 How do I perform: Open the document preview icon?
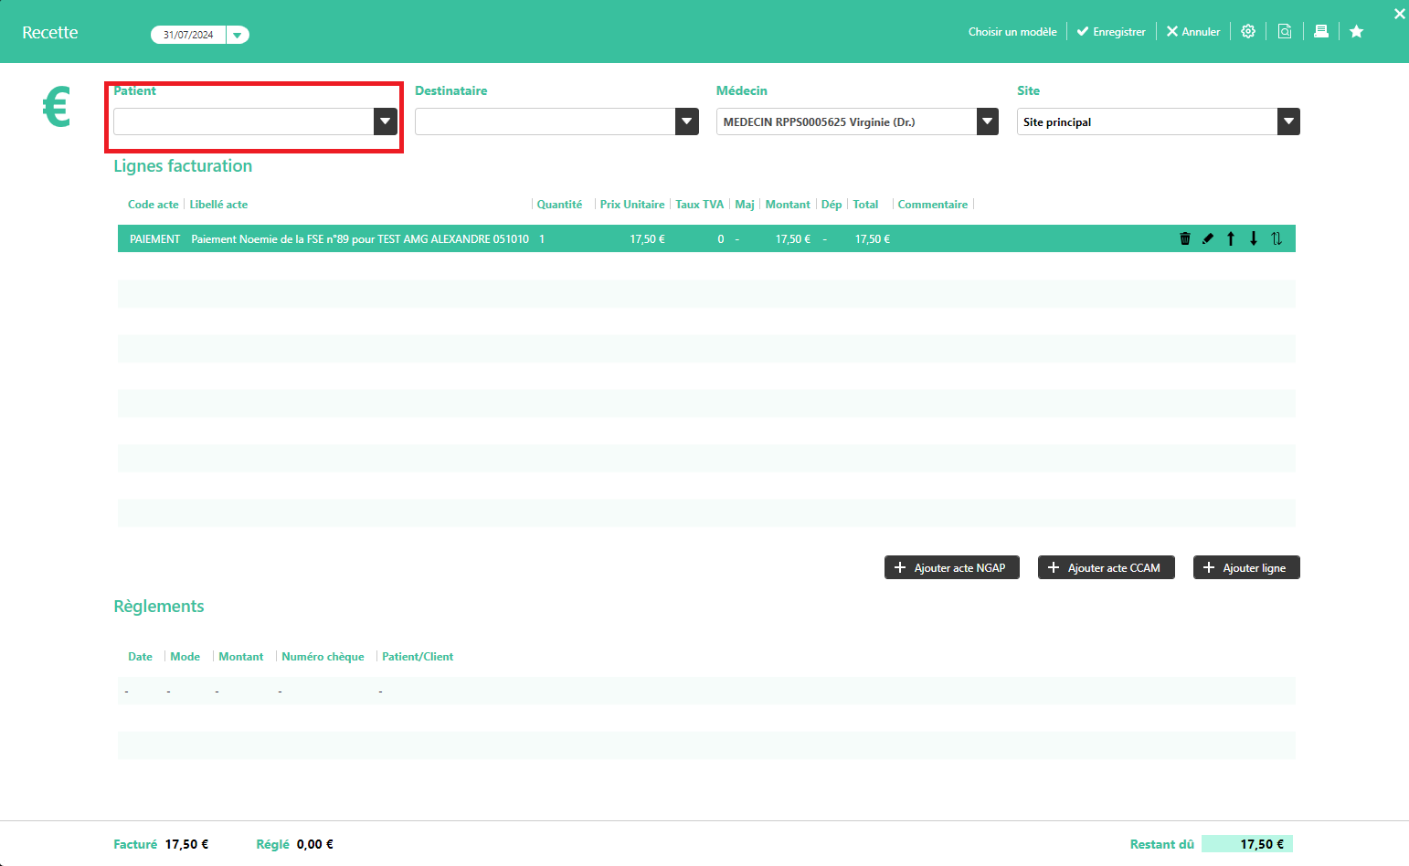1285,31
